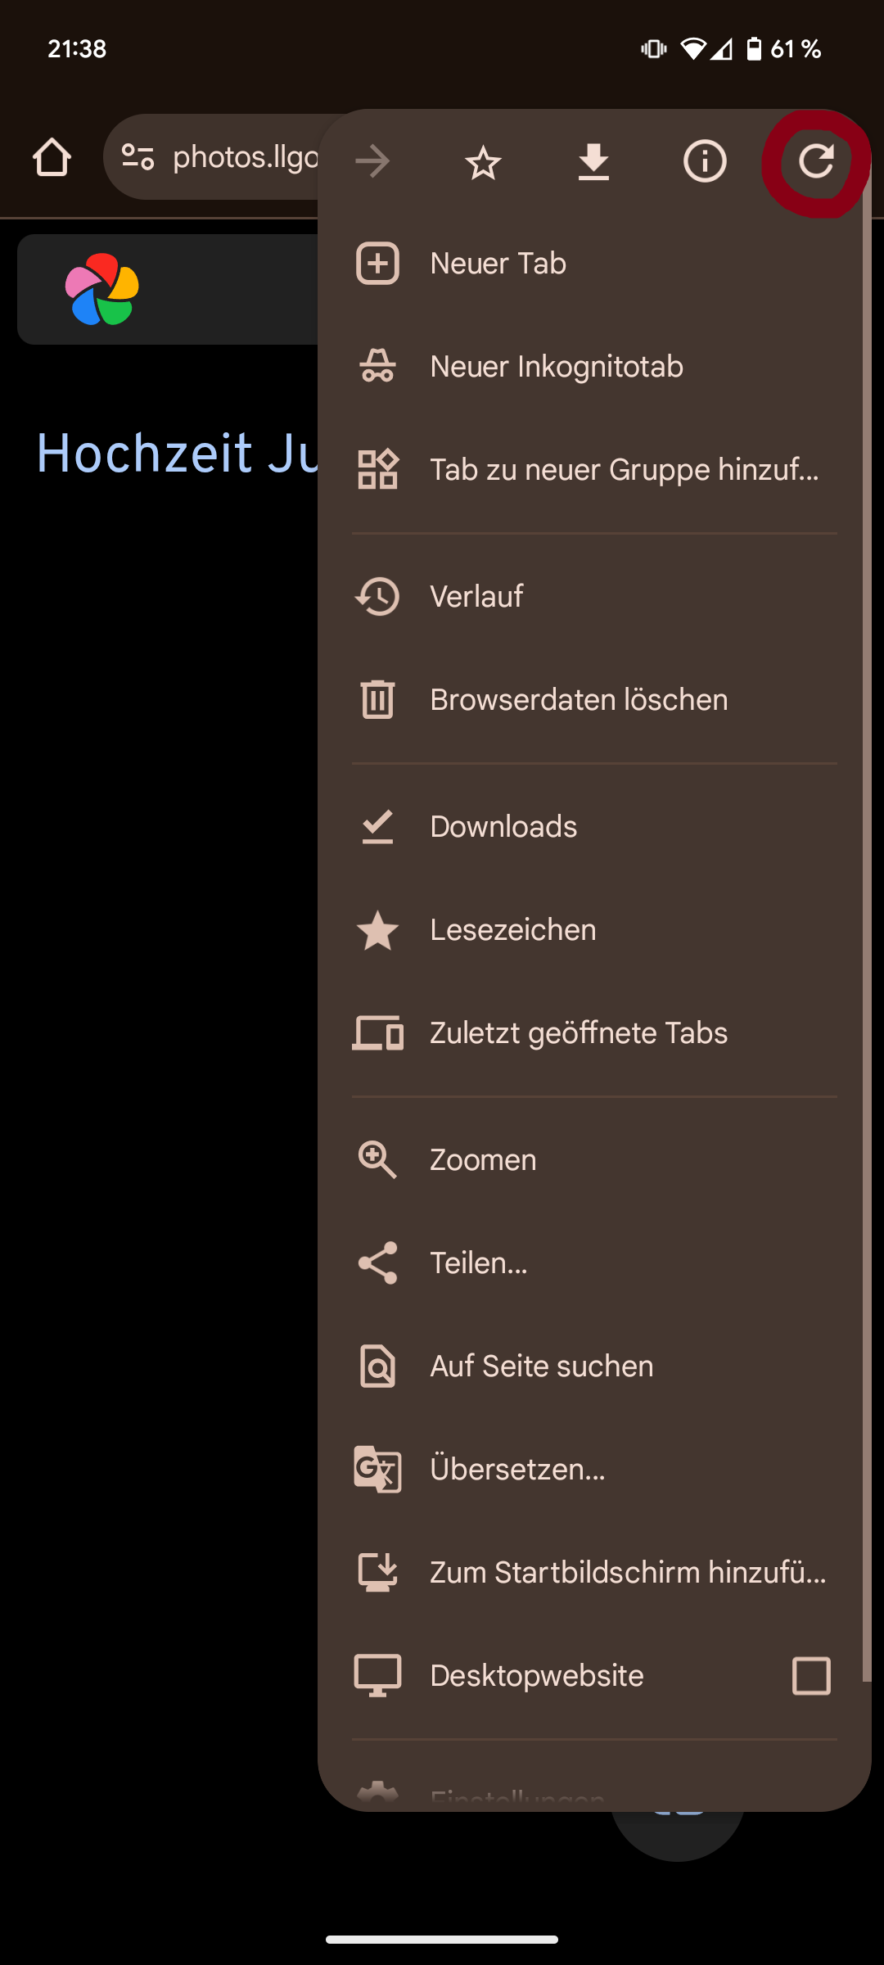Open the Zoomen option
884x1965 pixels.
(483, 1159)
